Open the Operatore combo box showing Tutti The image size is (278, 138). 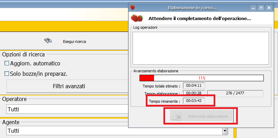[x=68, y=109]
